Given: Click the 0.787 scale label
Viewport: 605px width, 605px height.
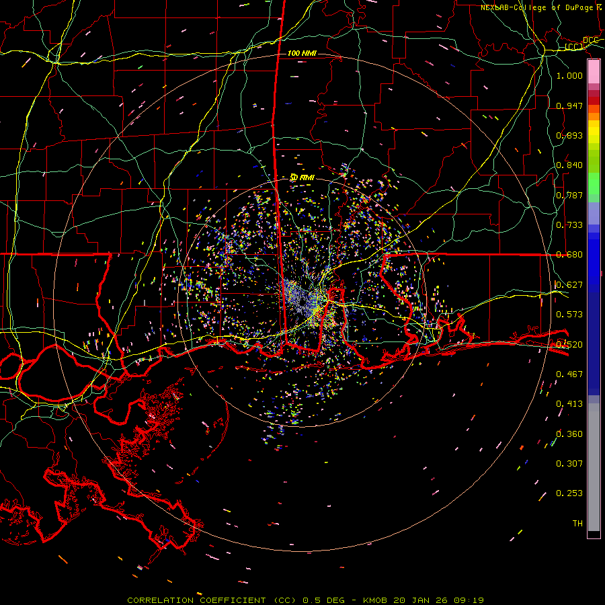Looking at the screenshot, I should click(569, 195).
